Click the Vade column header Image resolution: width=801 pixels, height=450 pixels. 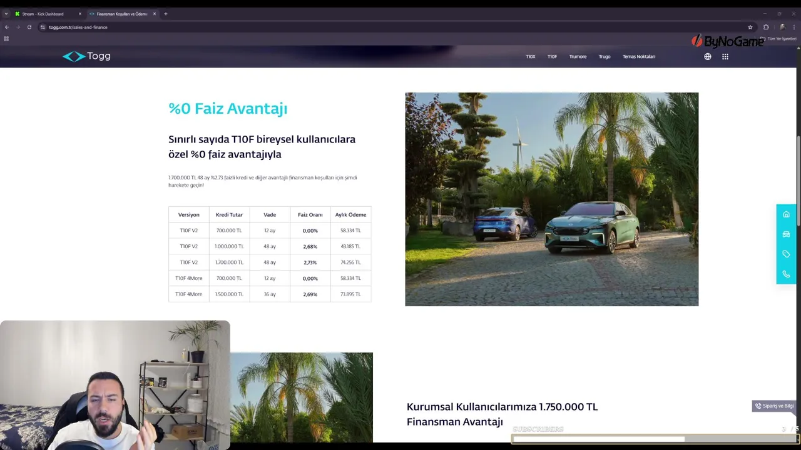[270, 214]
